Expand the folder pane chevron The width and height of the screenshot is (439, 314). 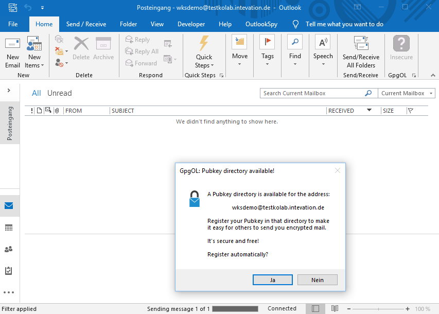pyautogui.click(x=9, y=91)
